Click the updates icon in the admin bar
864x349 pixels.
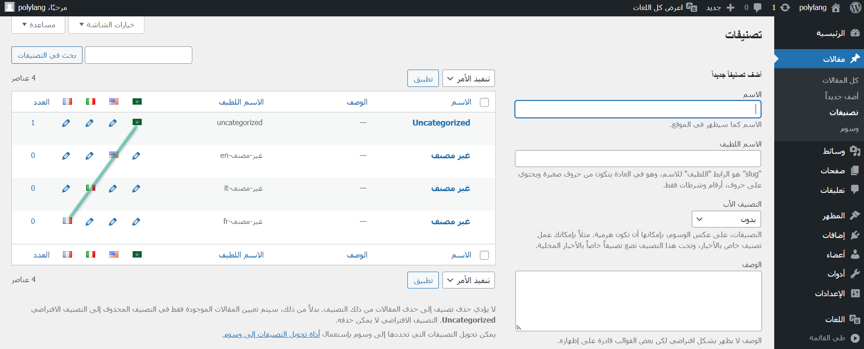[x=785, y=8]
